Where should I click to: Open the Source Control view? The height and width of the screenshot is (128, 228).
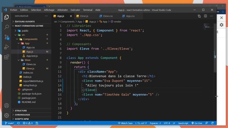coord(6,37)
